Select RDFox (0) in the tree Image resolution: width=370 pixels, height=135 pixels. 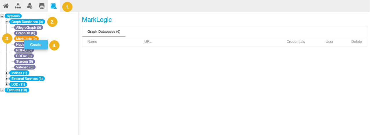point(24,56)
